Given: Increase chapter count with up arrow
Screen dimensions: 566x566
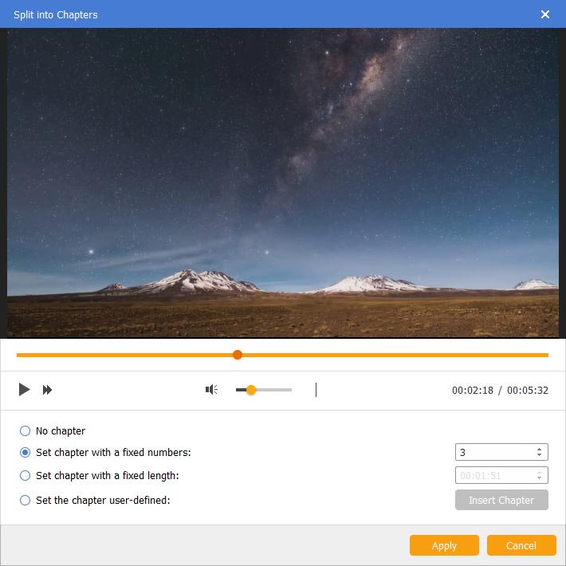Looking at the screenshot, I should pos(540,449).
